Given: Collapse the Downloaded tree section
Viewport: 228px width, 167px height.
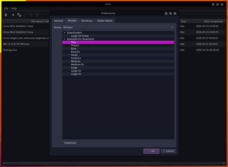Looking at the screenshot, I should pyautogui.click(x=65, y=33).
